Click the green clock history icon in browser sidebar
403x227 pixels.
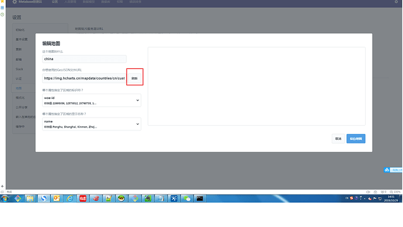point(2,15)
